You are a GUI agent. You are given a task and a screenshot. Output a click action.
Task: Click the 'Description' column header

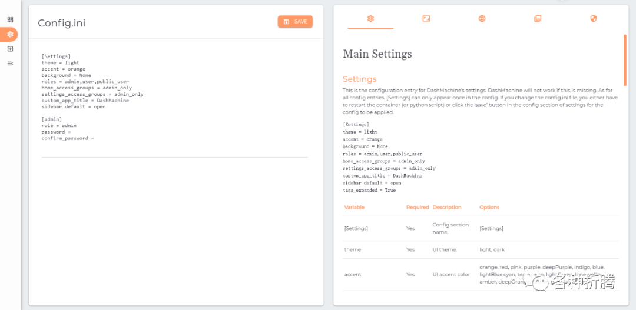pos(446,208)
